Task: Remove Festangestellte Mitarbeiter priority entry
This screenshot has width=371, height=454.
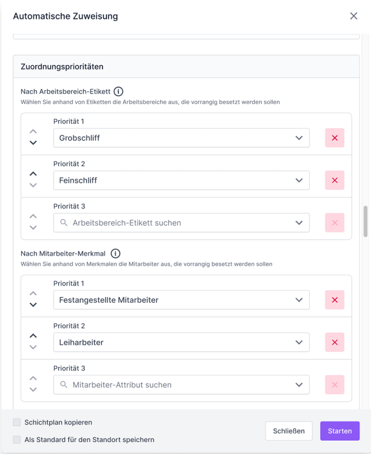Action: click(x=335, y=300)
